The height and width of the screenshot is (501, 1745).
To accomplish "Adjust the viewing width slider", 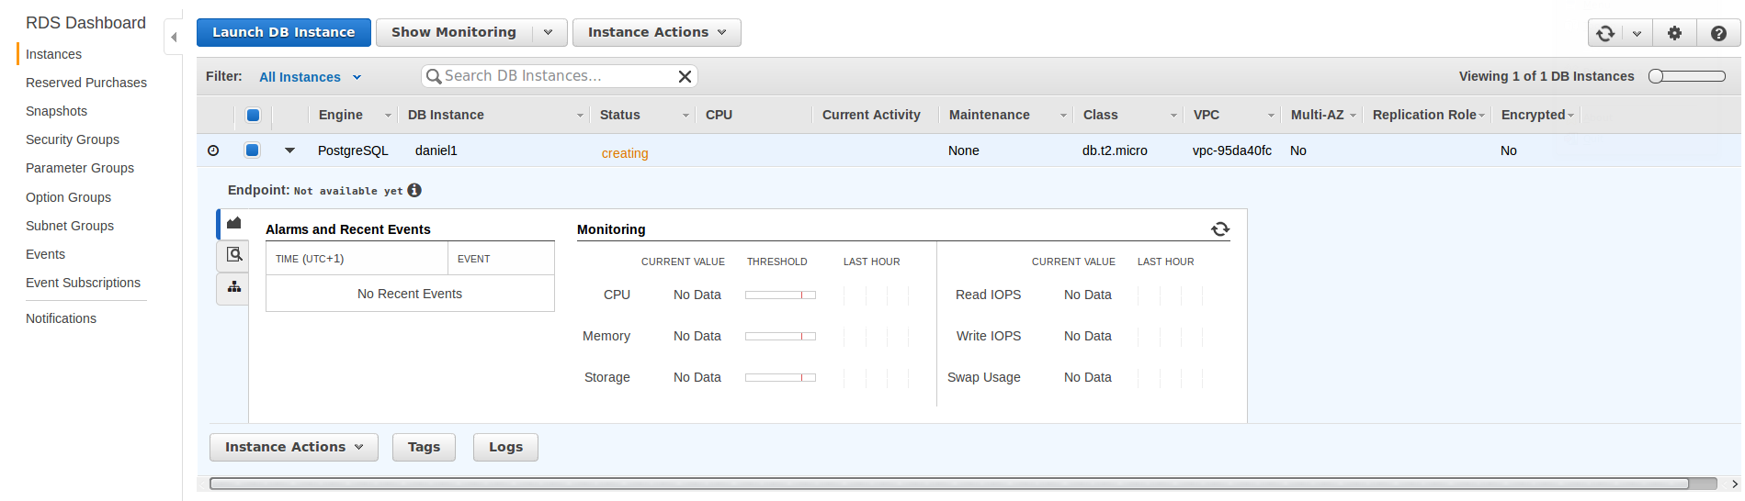I will 1687,76.
